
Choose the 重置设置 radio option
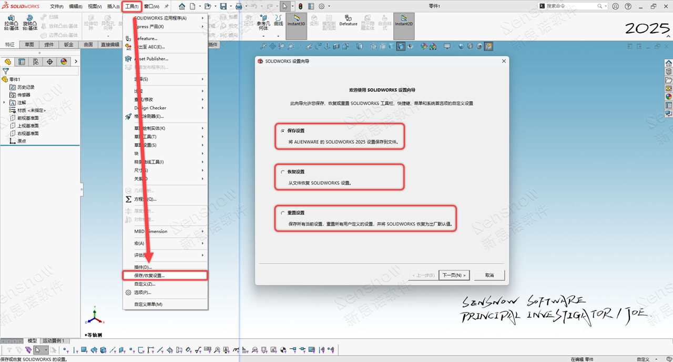(283, 213)
